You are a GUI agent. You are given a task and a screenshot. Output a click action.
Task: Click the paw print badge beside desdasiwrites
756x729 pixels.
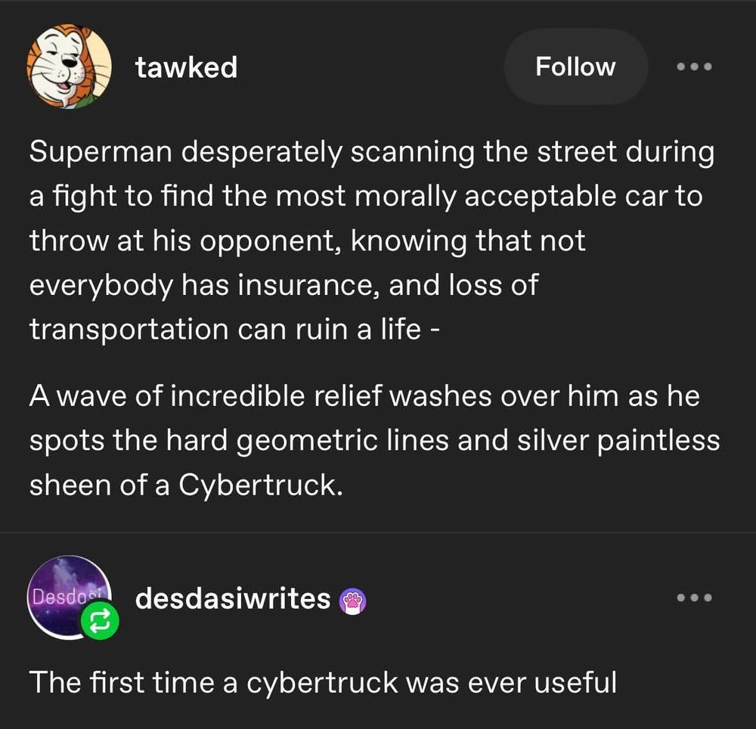point(353,601)
